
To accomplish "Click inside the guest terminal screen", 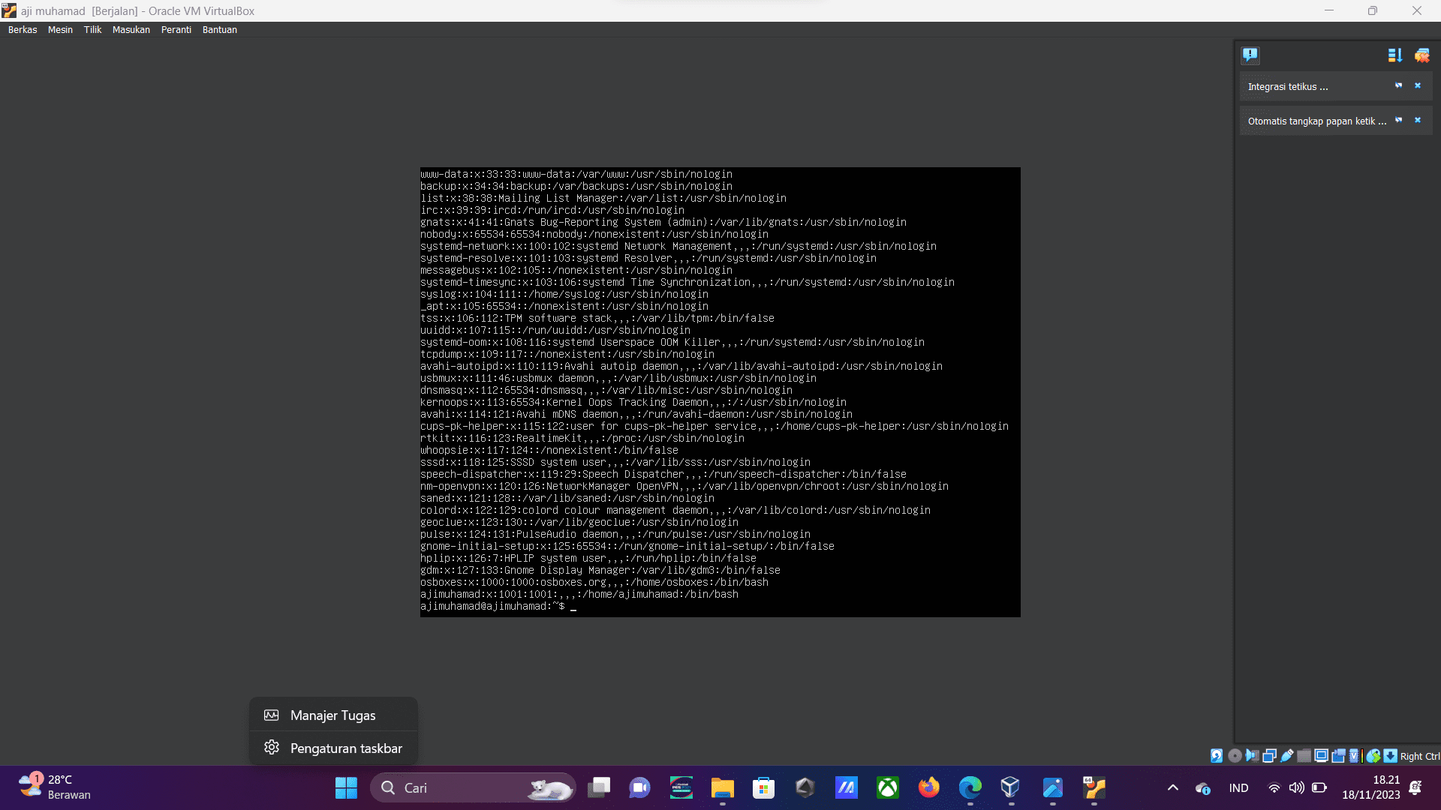I will (720, 392).
